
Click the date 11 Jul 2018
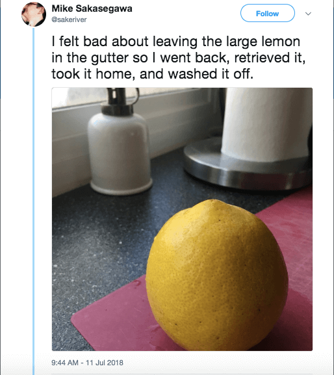coord(105,363)
